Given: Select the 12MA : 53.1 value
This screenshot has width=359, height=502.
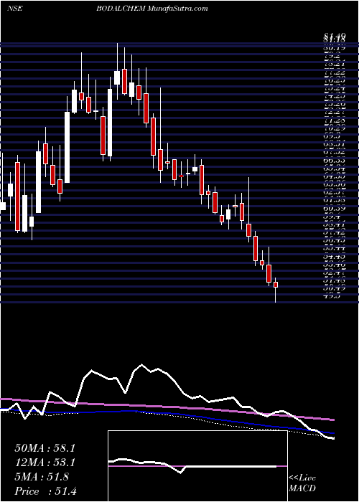Looking at the screenshot, I should 45,463.
